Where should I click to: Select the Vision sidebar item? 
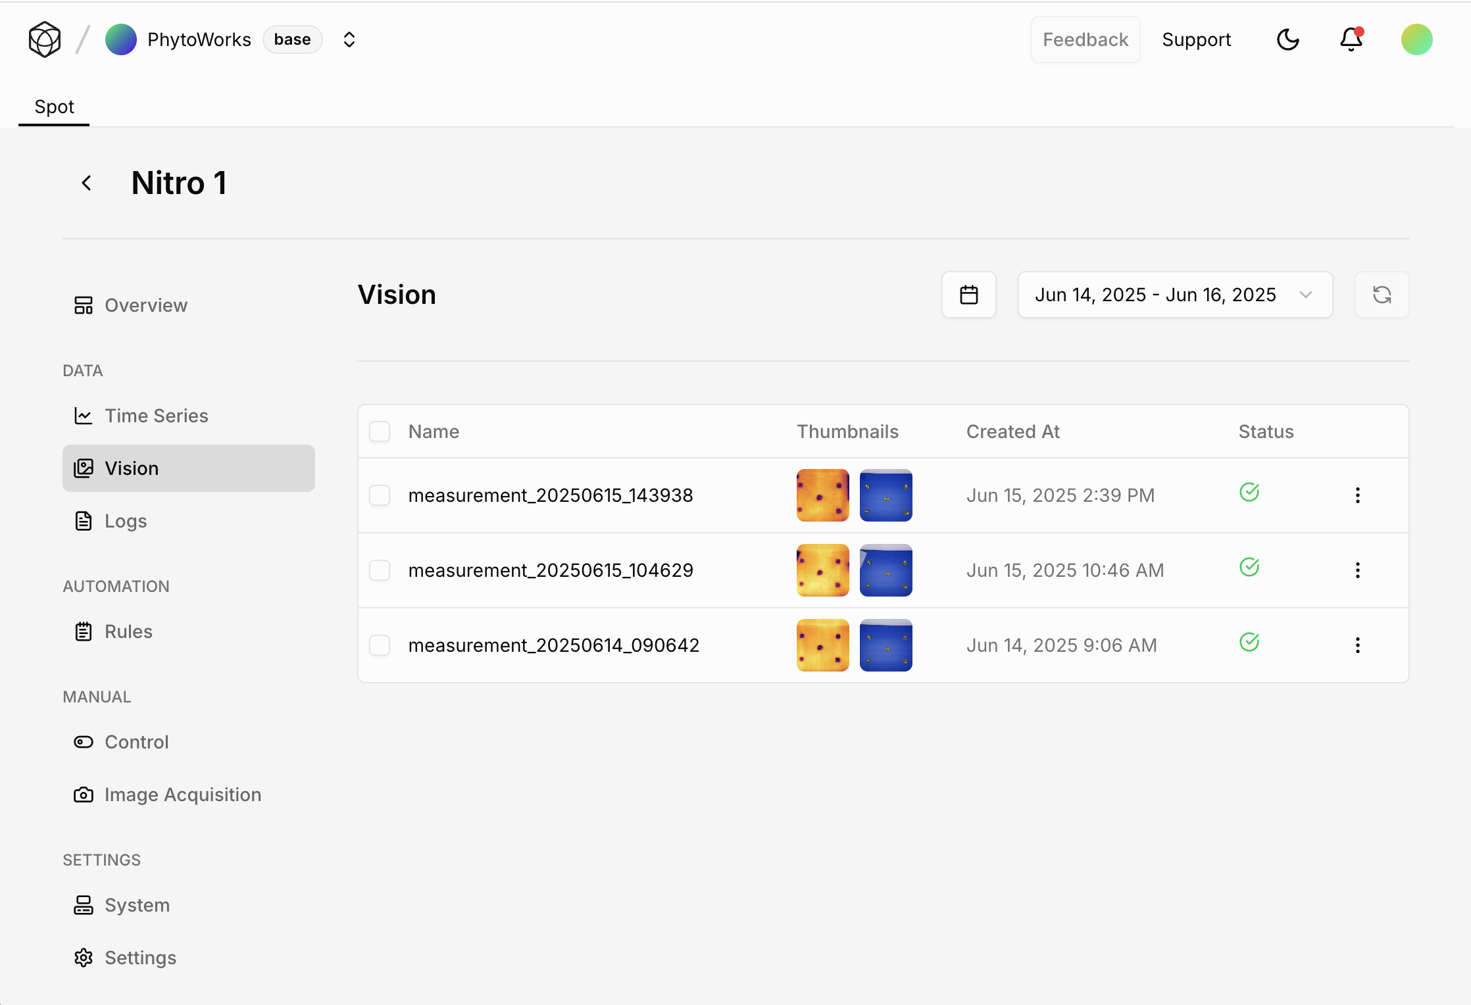[x=189, y=468]
